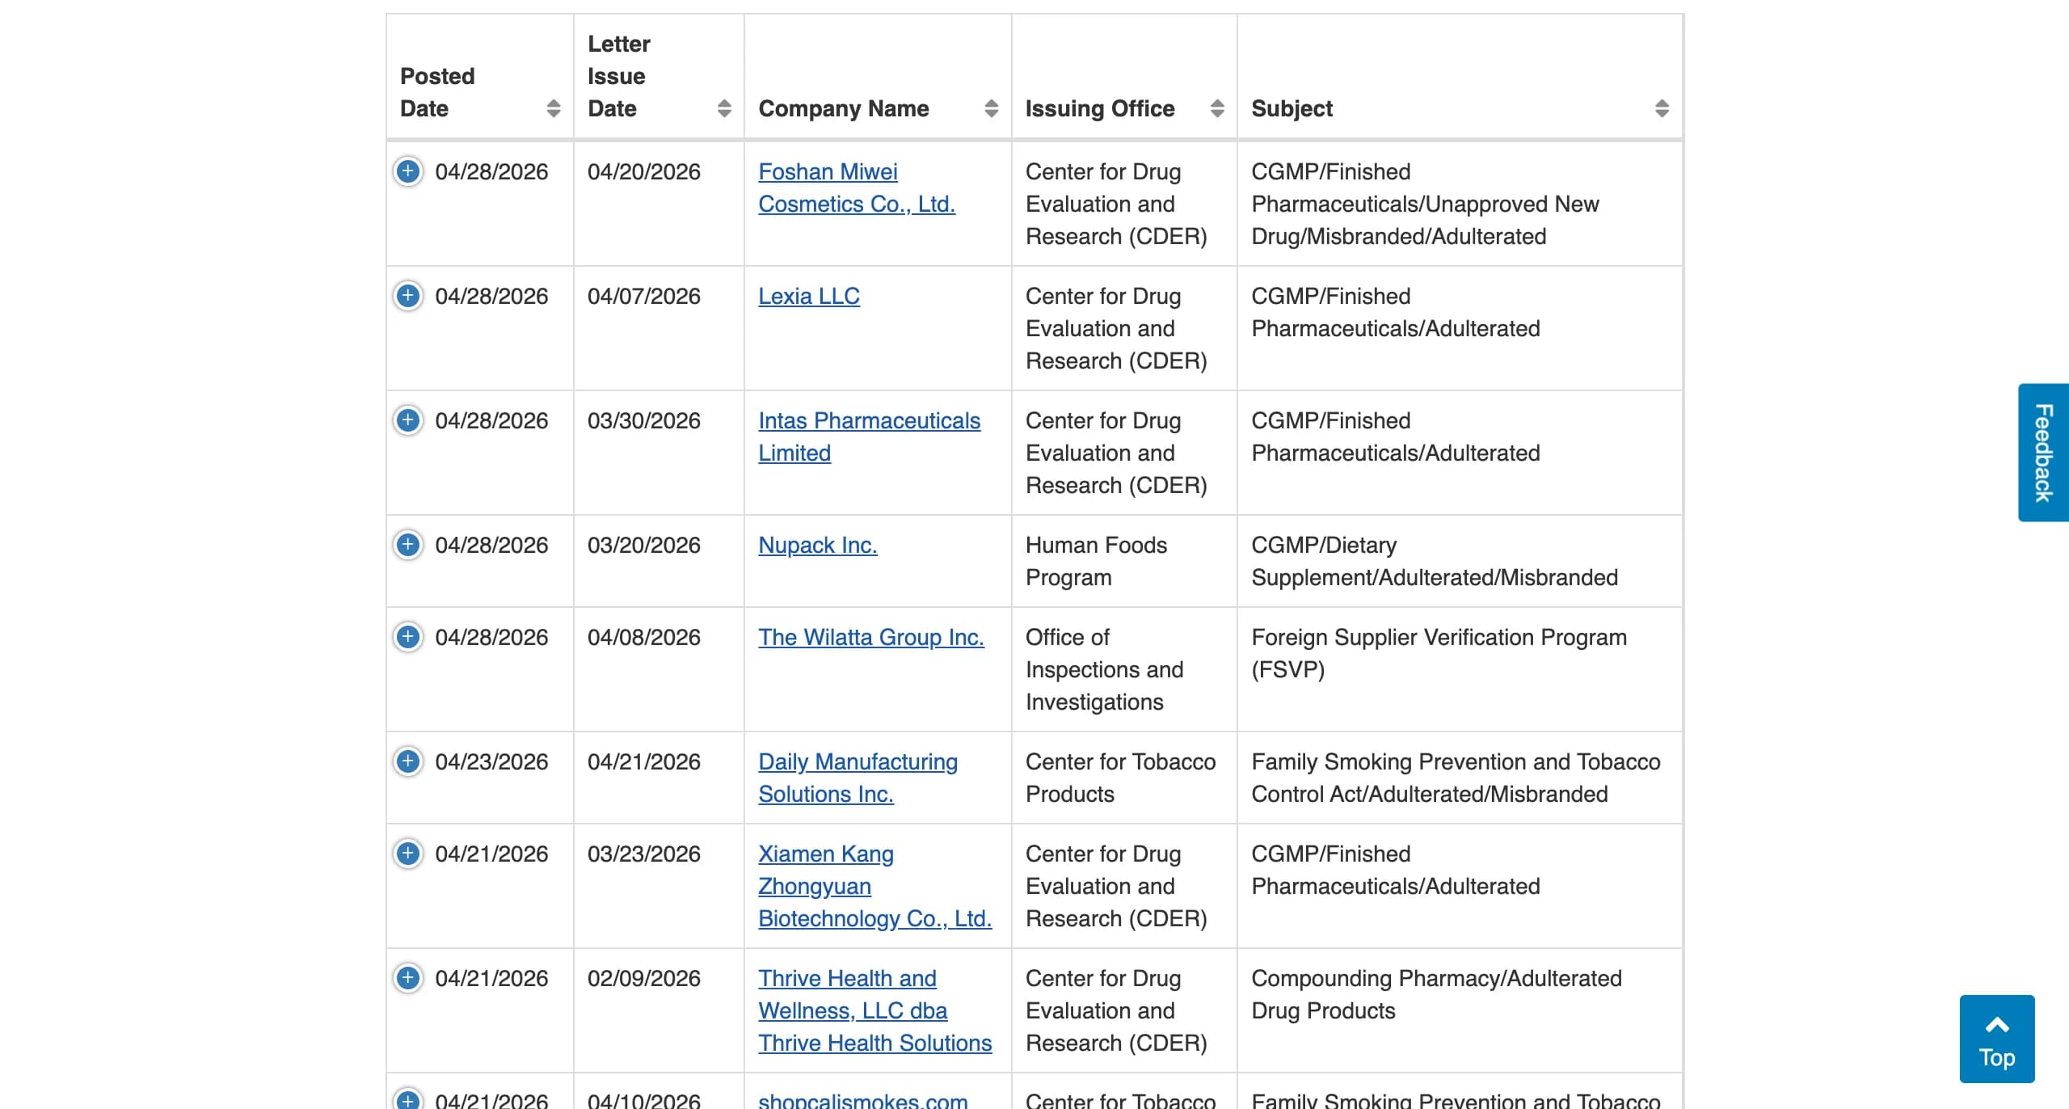Sort table by Letter Issue Date arrows
Viewport: 2069px width, 1109px height.
(724, 108)
